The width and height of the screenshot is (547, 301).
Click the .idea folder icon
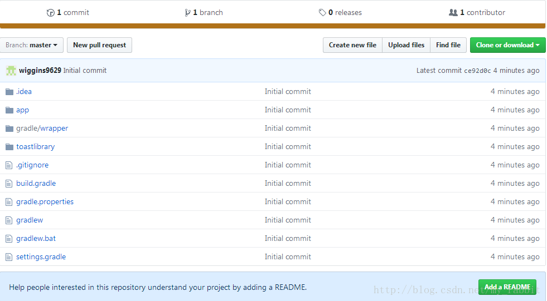[x=9, y=92]
